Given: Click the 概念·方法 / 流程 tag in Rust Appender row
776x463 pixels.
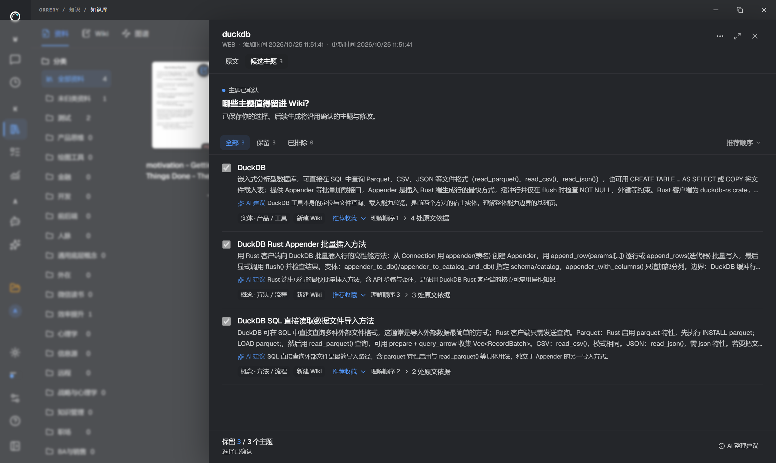Looking at the screenshot, I should pos(263,295).
